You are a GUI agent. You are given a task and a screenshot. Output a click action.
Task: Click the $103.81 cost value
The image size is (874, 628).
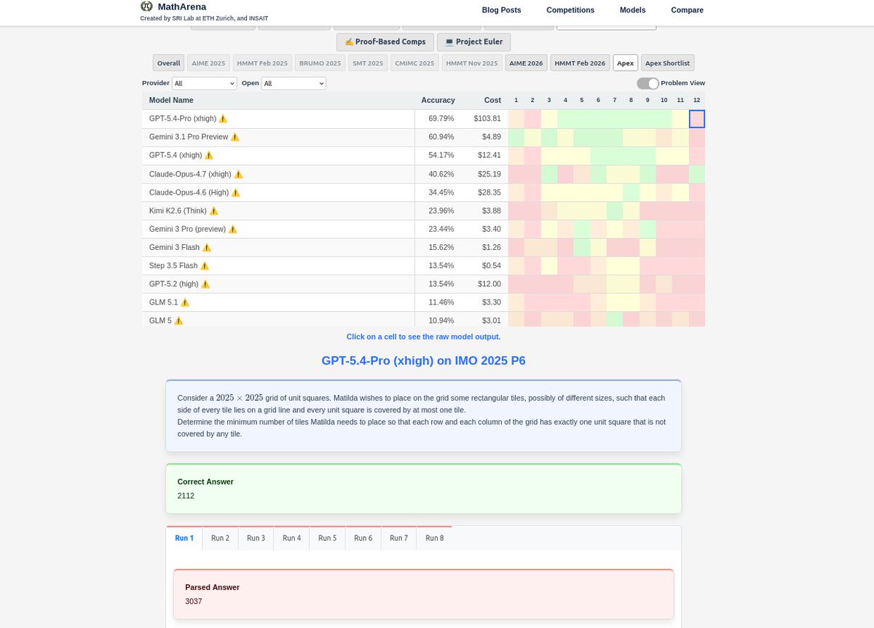[x=487, y=119]
